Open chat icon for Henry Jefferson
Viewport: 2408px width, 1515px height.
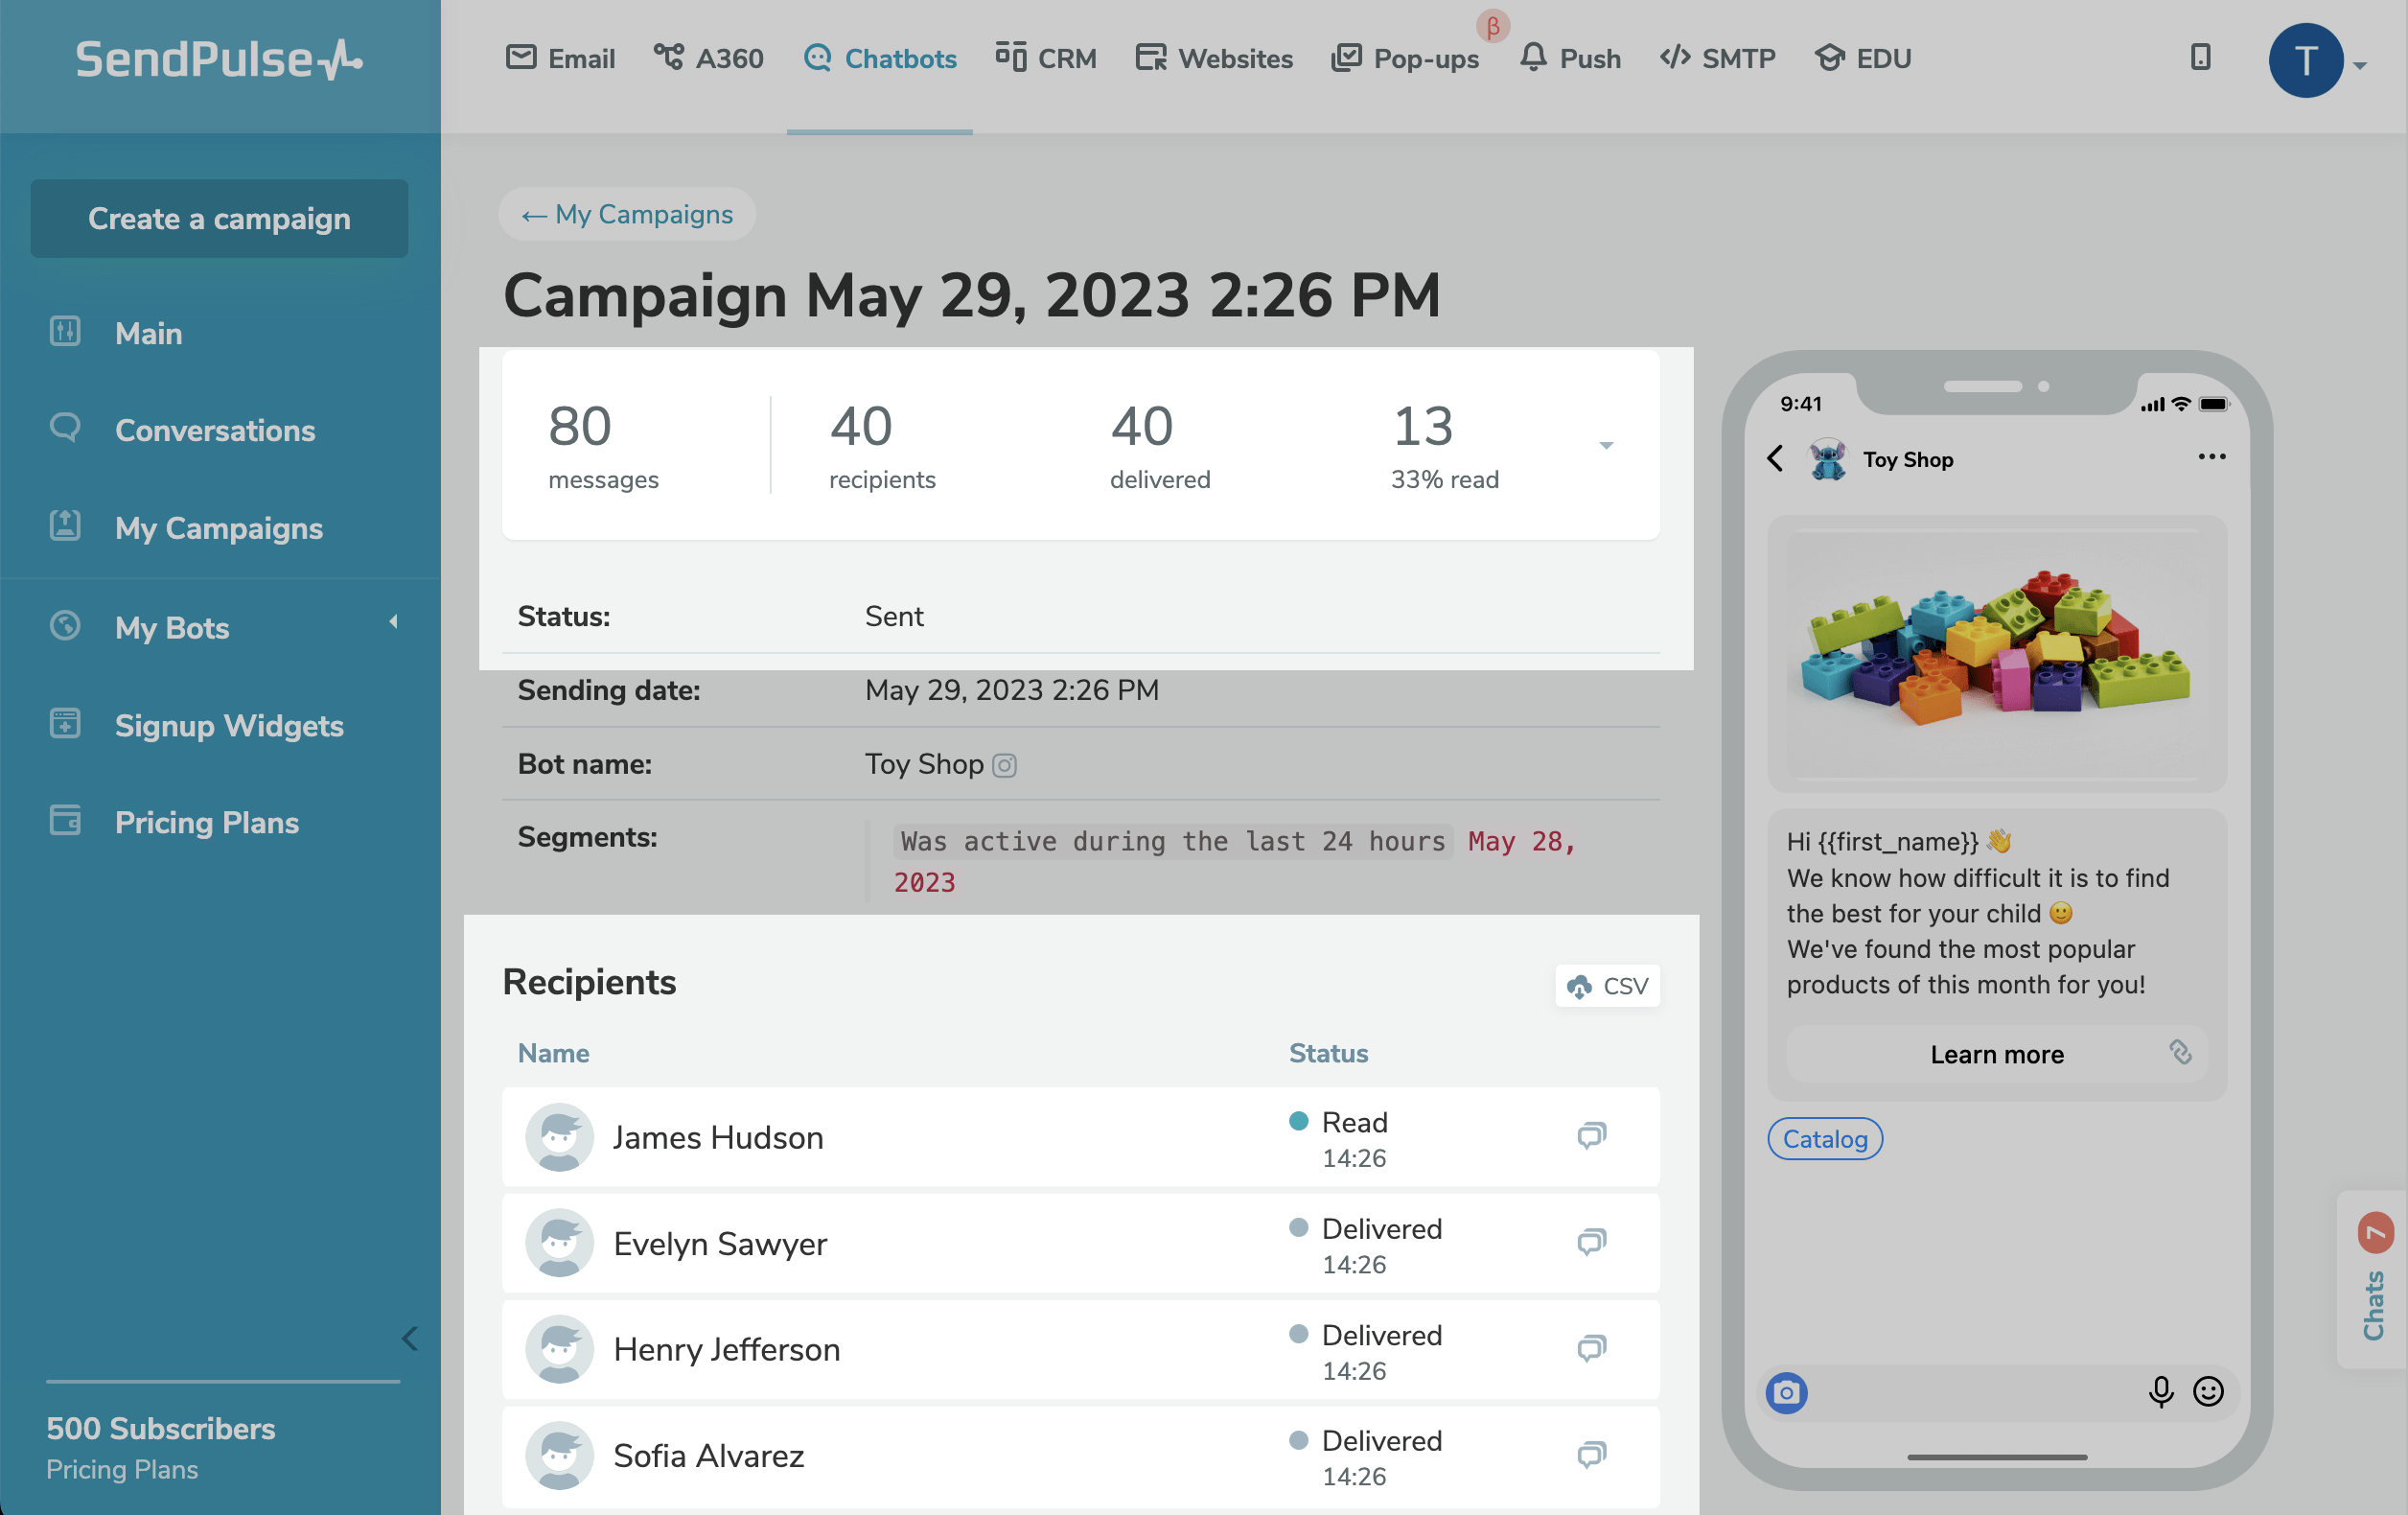[x=1591, y=1348]
